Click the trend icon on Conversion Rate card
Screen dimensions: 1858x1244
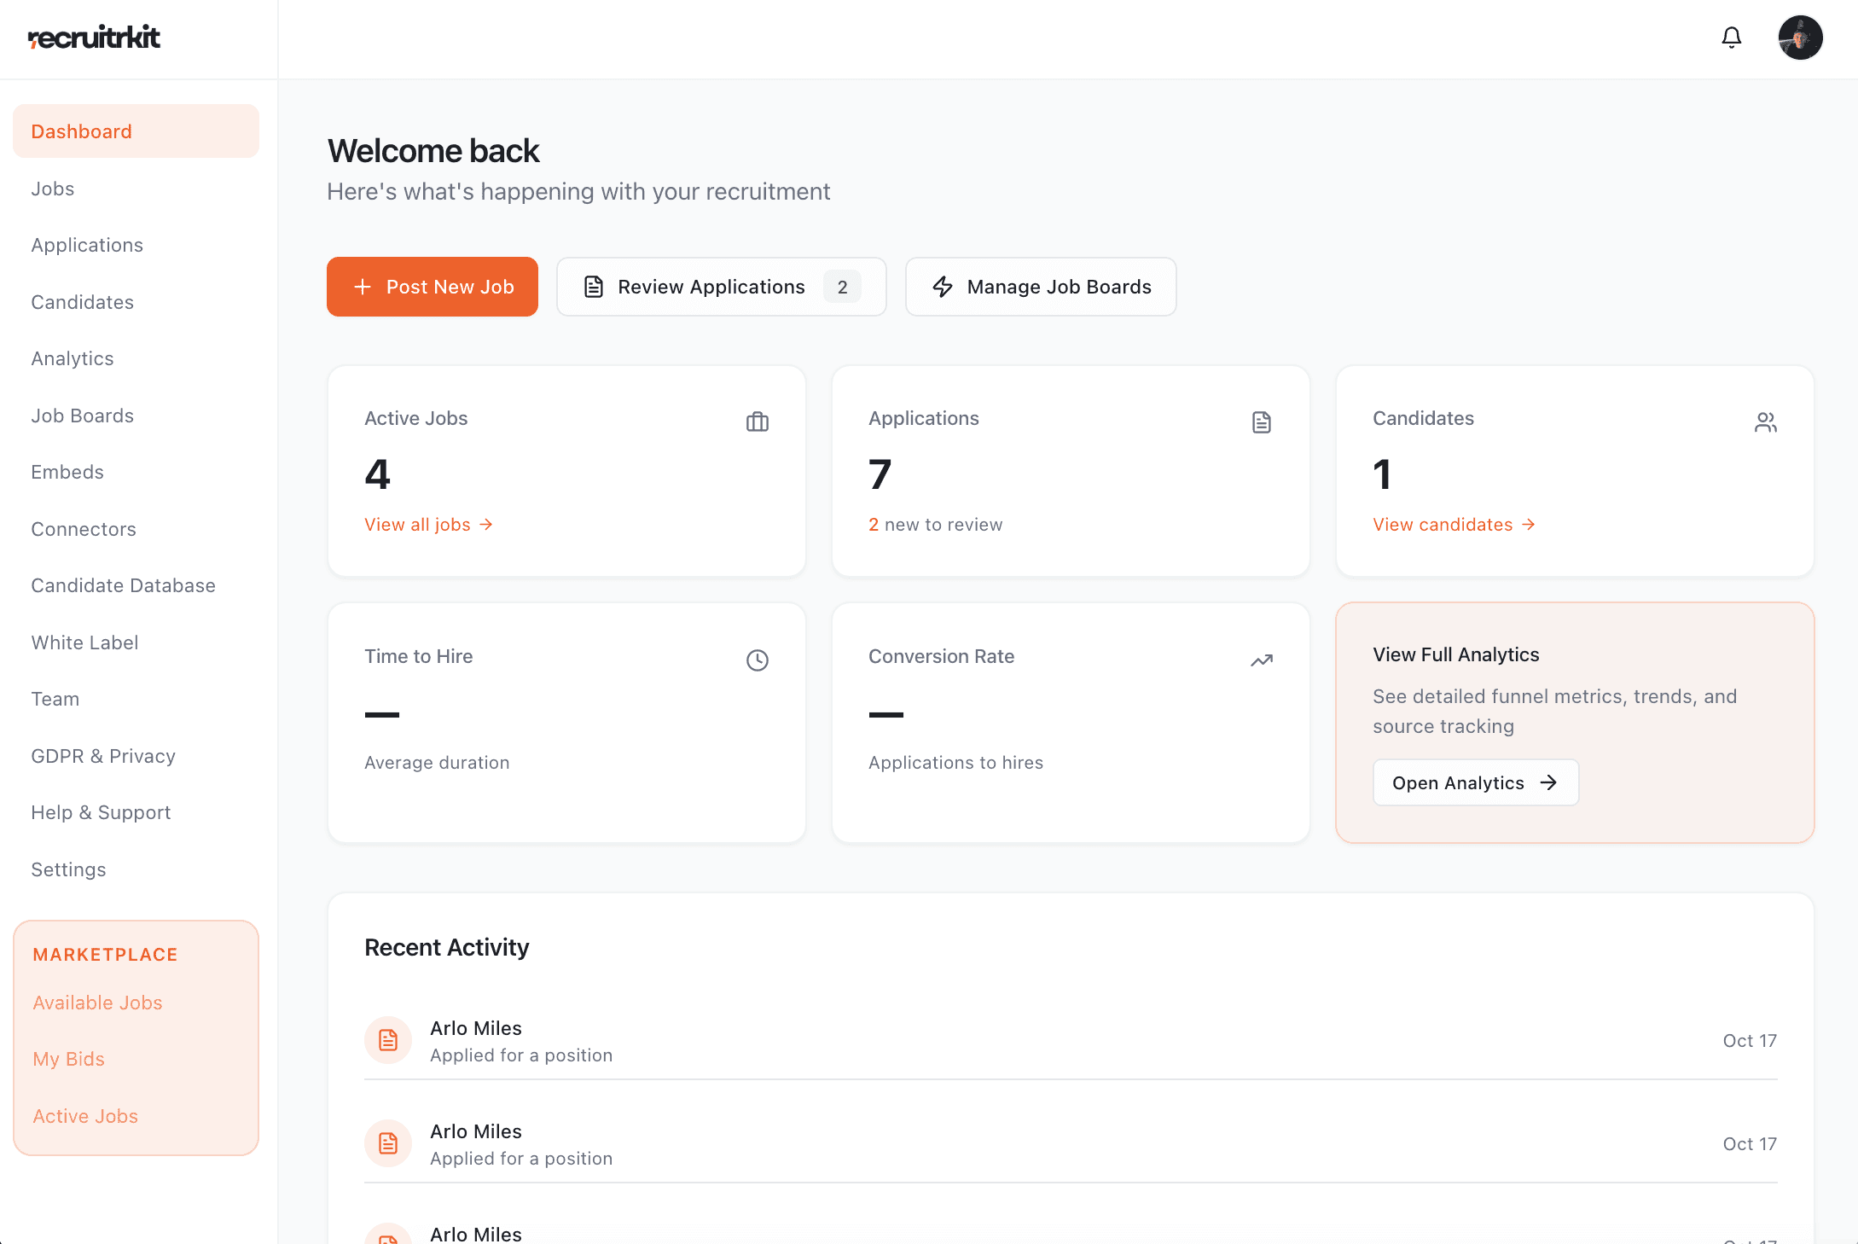point(1261,660)
